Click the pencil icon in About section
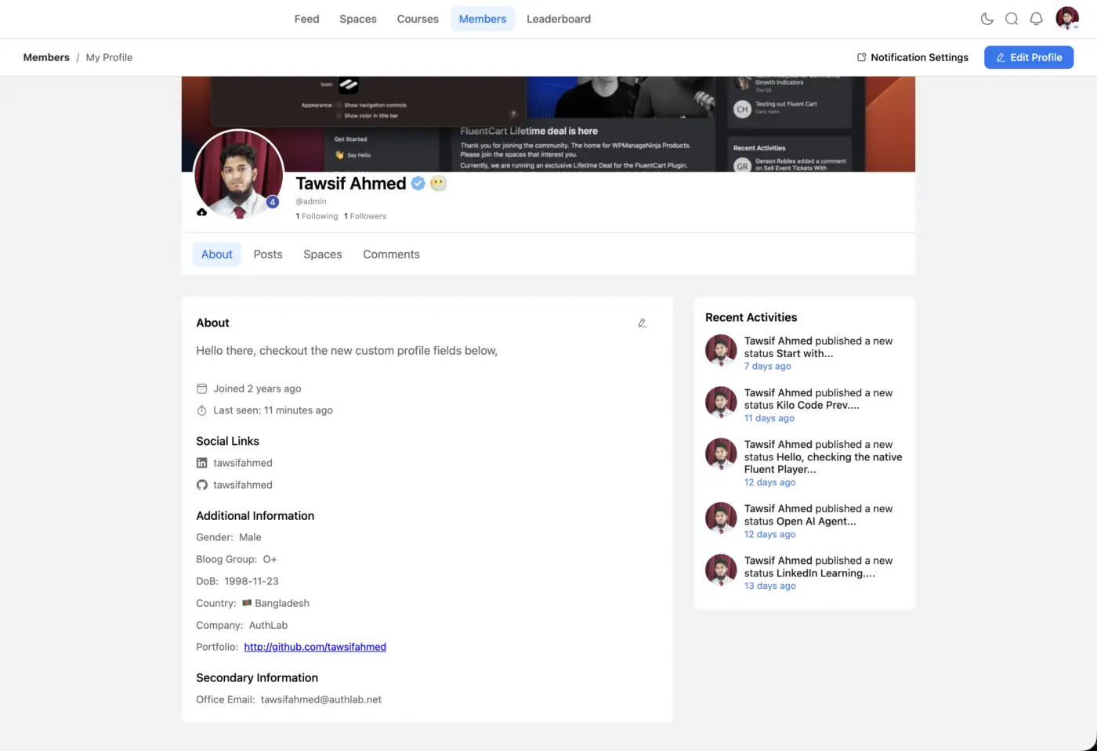 642,323
